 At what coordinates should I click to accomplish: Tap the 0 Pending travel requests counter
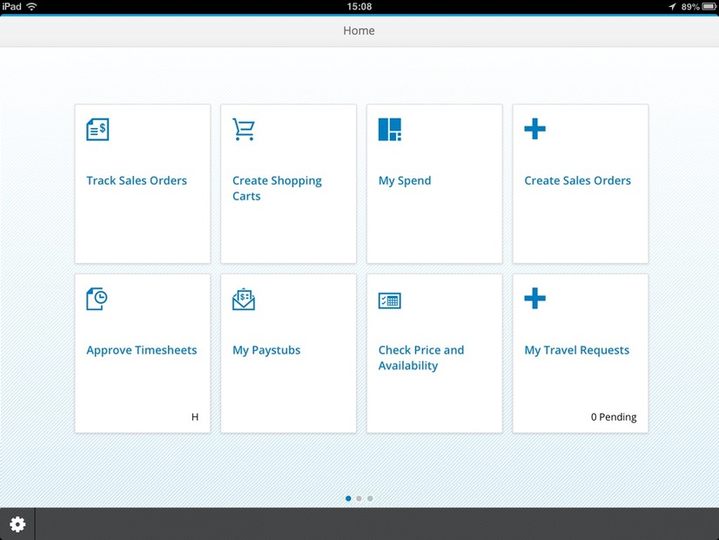pyautogui.click(x=614, y=417)
